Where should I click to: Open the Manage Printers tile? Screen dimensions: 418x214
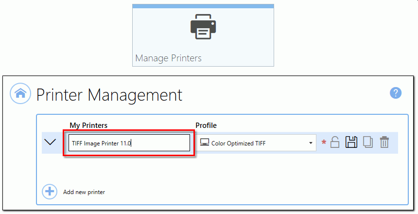203,35
